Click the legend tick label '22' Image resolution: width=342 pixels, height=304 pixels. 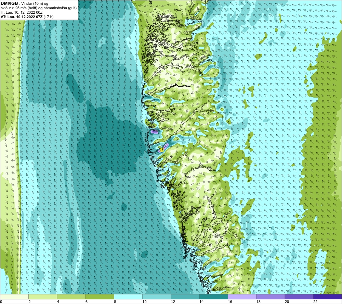click(315, 302)
